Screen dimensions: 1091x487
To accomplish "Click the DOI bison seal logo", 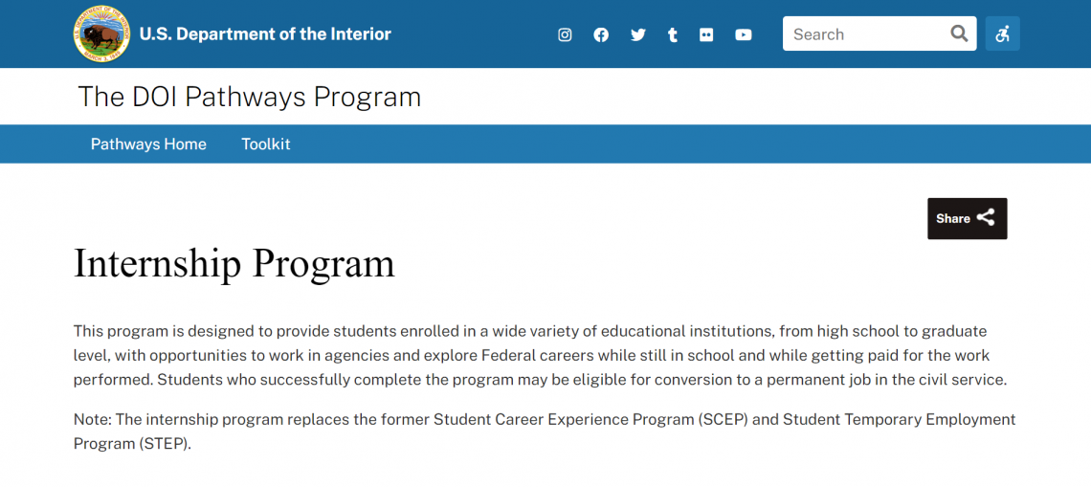I will (x=101, y=34).
